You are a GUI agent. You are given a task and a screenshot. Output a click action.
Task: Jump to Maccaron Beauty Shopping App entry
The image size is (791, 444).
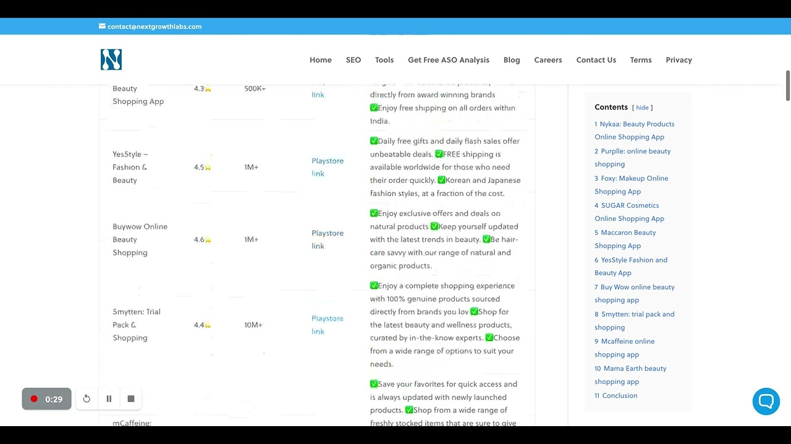(x=625, y=239)
